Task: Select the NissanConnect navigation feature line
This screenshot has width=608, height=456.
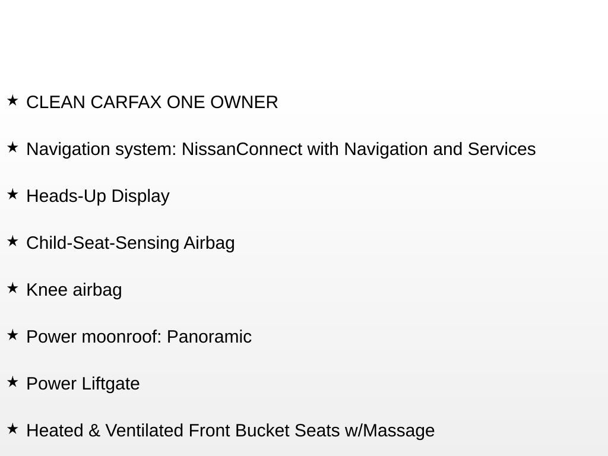Action: (281, 150)
